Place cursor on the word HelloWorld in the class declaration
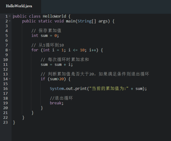The width and height of the screenshot is (171, 141). [54, 16]
